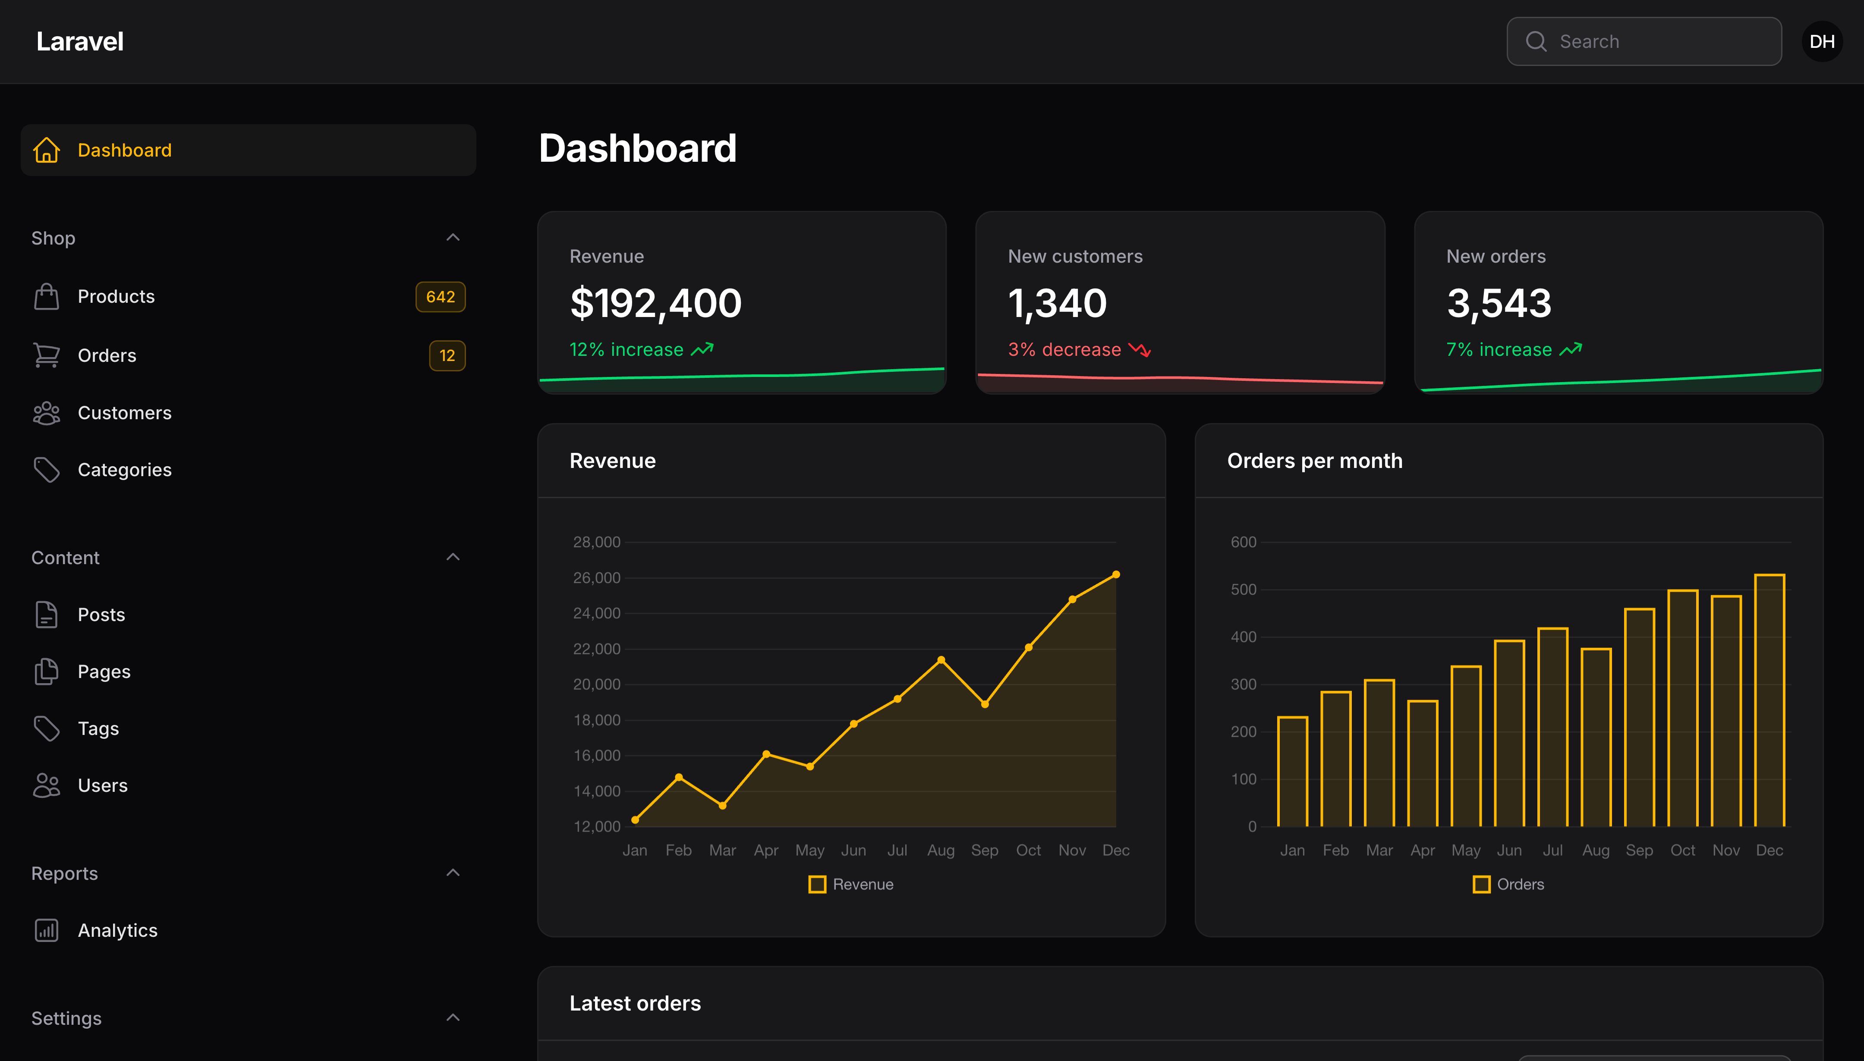The height and width of the screenshot is (1061, 1864).
Task: Click the Users people icon
Action: 47,785
